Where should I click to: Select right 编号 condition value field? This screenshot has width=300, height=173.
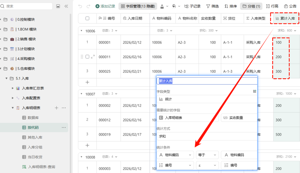(x=239, y=165)
